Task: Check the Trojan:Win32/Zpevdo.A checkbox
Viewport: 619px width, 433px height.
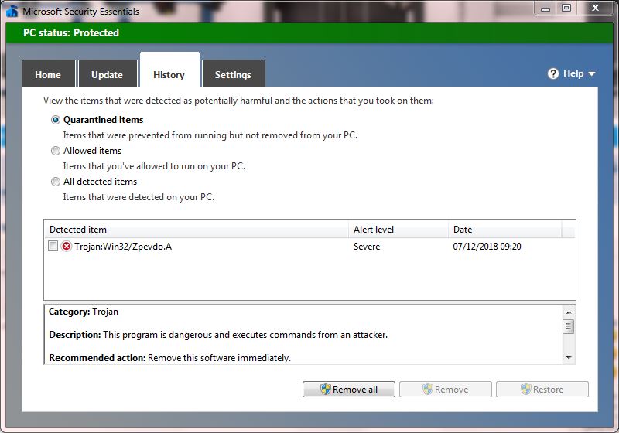Action: tap(53, 246)
